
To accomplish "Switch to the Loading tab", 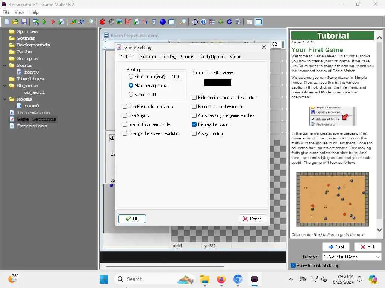I will (x=169, y=57).
